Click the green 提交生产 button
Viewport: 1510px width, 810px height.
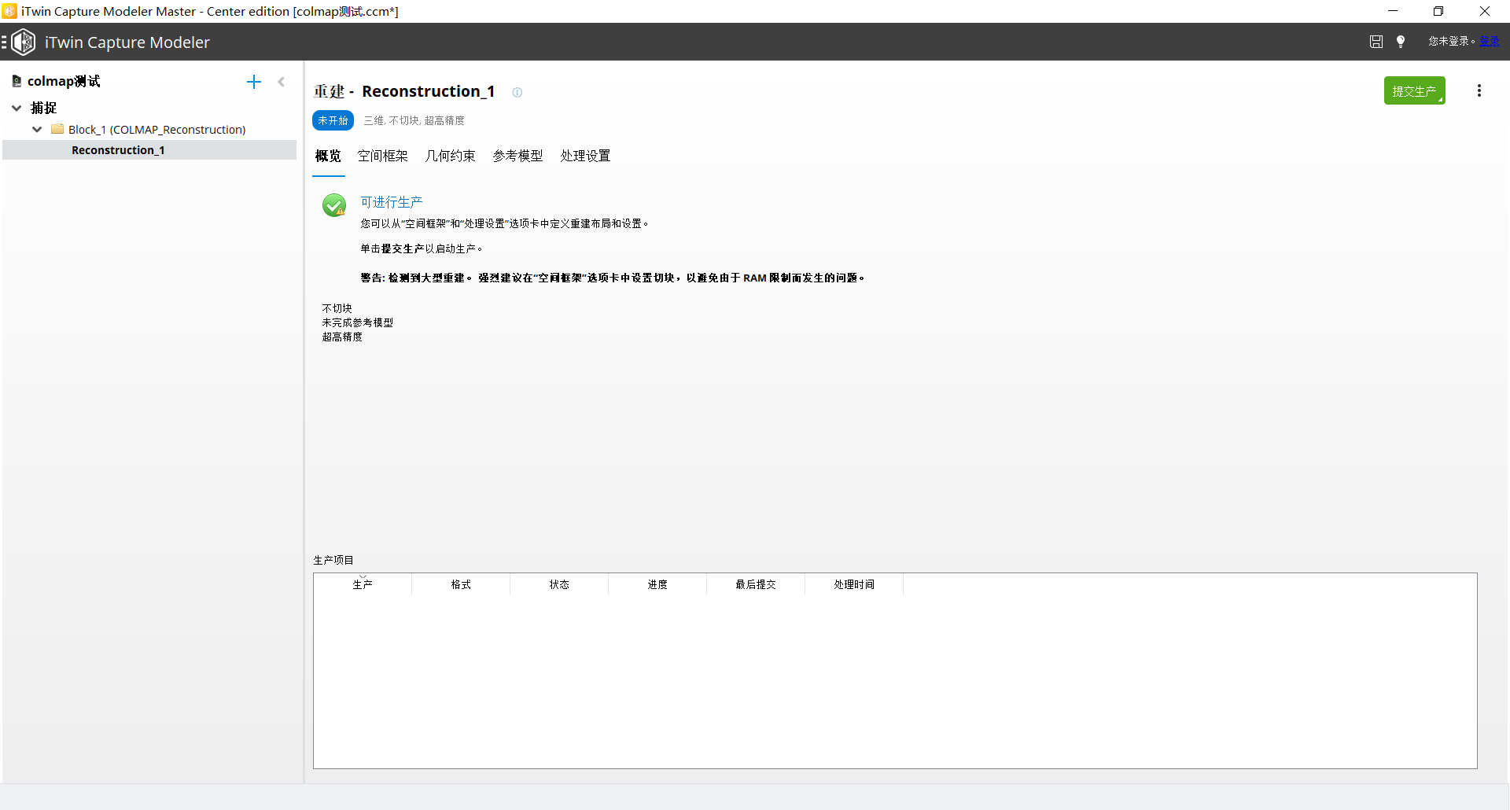(x=1412, y=91)
